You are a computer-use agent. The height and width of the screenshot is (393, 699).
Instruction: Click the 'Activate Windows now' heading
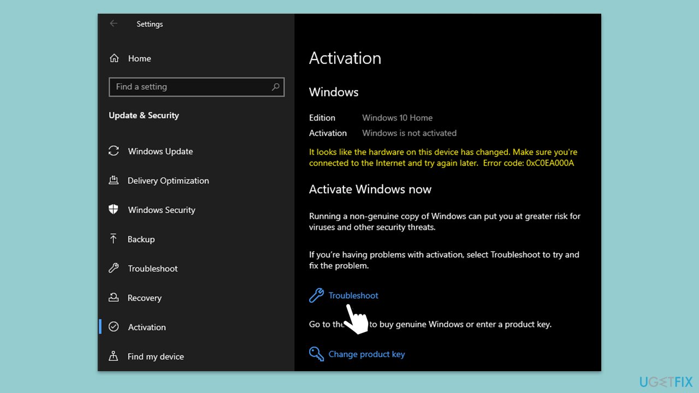click(370, 189)
